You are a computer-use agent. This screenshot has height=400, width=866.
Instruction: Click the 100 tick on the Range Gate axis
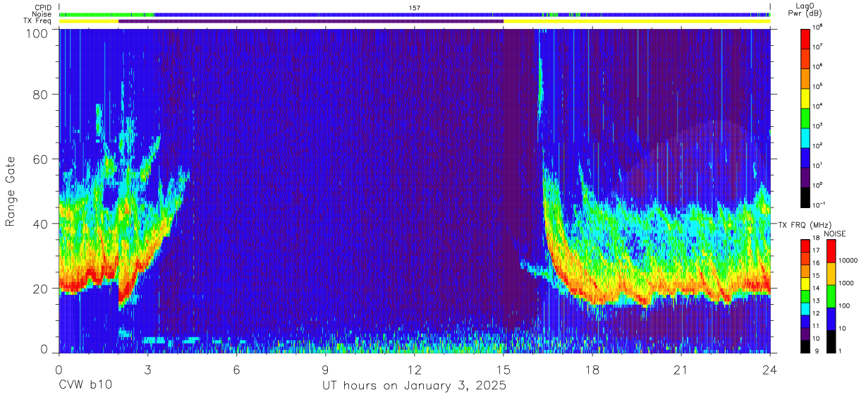click(38, 33)
